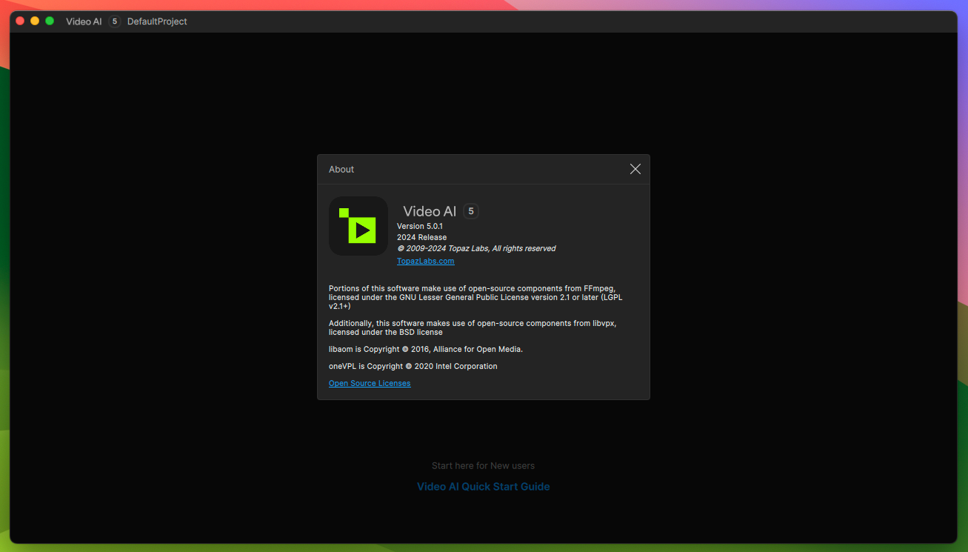
Task: Open the Open Source Licenses link
Action: [x=370, y=383]
